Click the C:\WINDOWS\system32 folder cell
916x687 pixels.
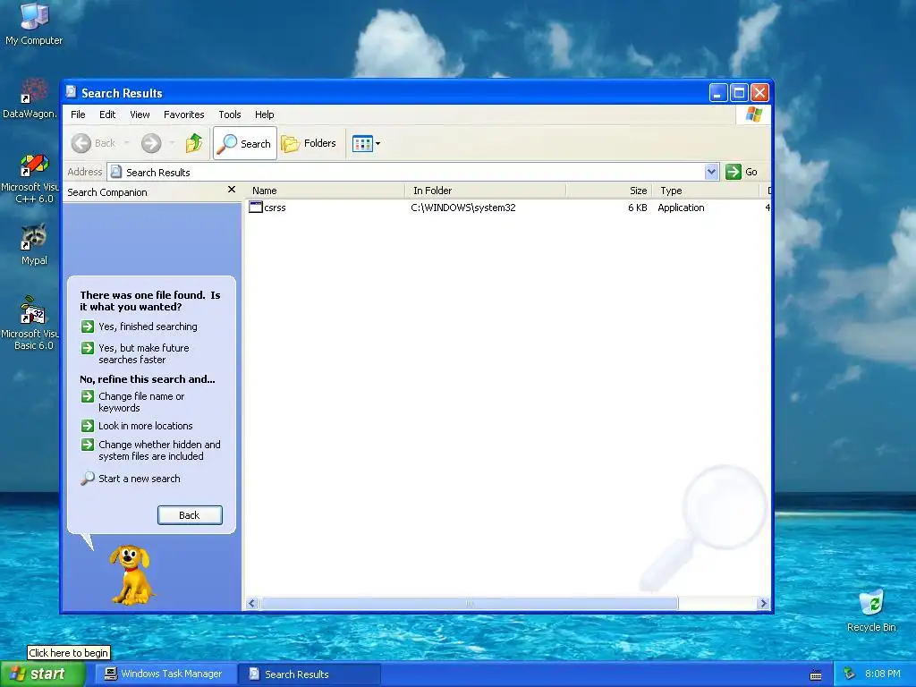[x=463, y=208]
